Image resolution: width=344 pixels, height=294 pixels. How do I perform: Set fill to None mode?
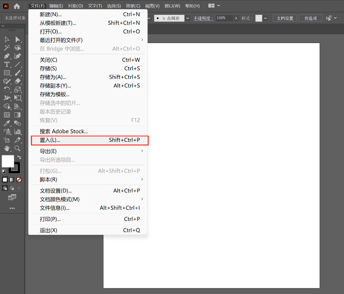[x=19, y=180]
